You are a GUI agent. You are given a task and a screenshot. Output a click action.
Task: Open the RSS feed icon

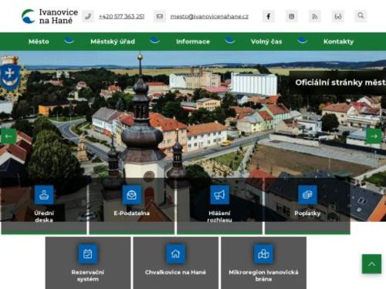[315, 16]
